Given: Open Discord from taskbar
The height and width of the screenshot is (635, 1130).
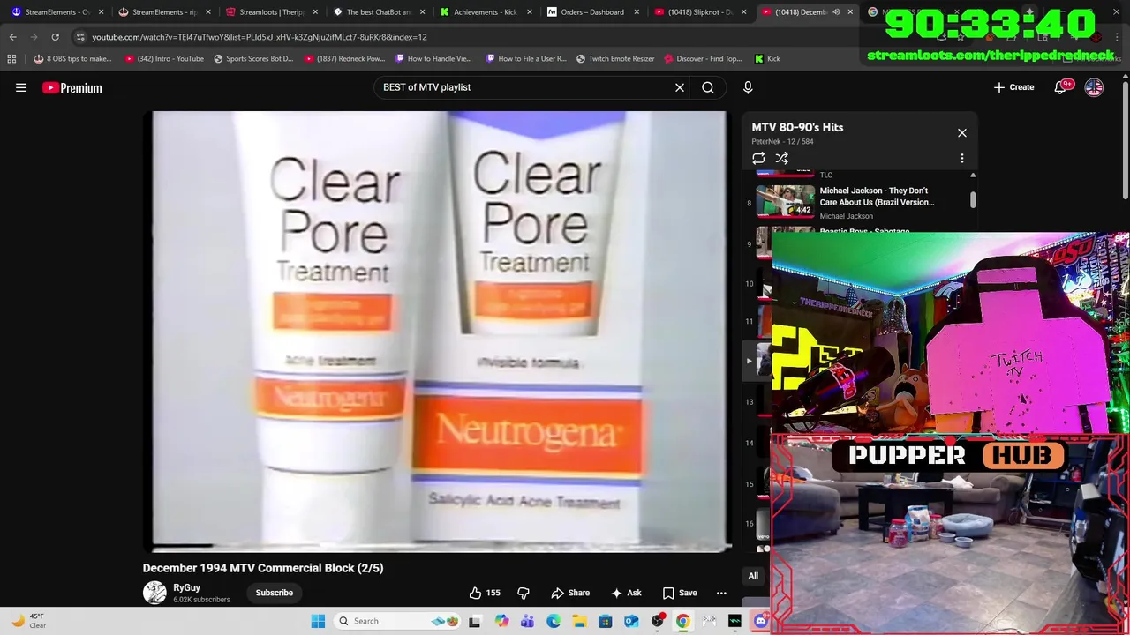Looking at the screenshot, I should click(761, 621).
